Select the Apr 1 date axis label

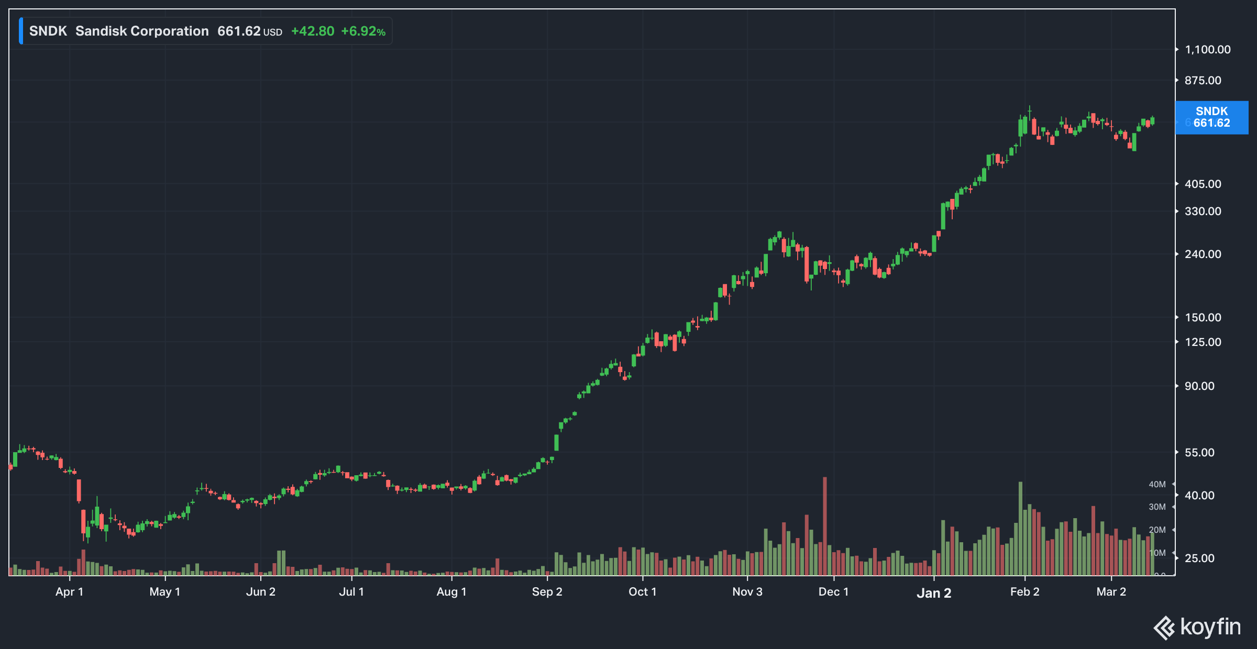69,592
